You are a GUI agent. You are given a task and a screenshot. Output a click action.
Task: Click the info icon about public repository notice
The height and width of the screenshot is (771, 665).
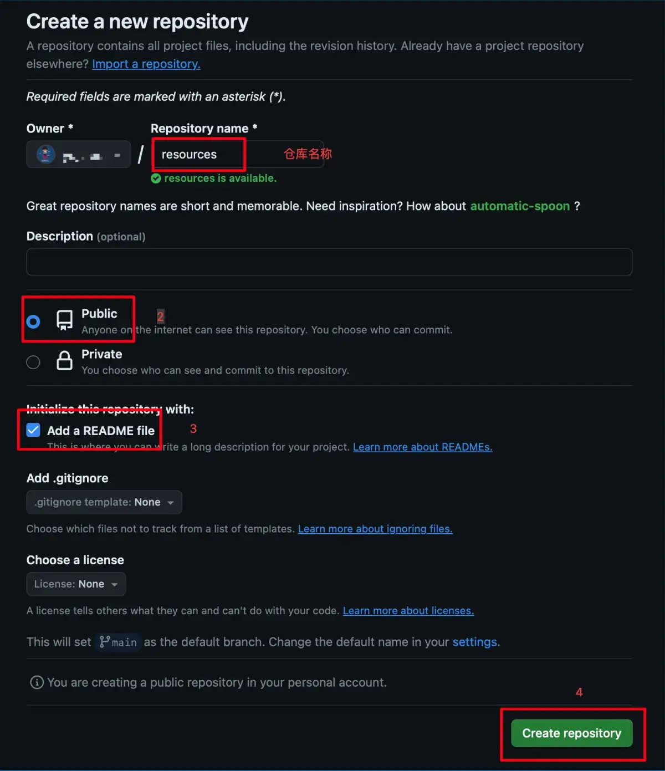click(36, 682)
